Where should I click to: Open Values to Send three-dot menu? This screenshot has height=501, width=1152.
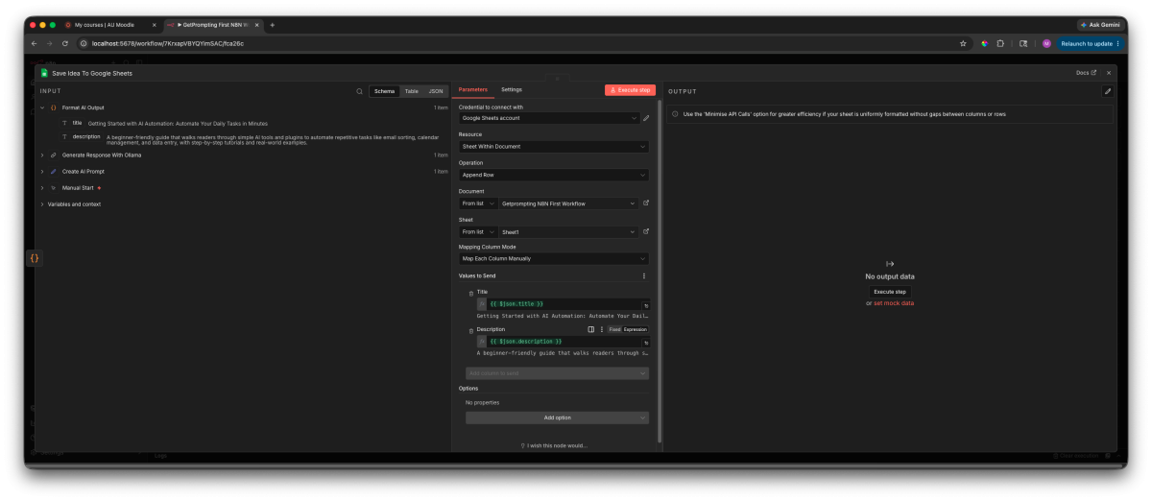coord(644,275)
